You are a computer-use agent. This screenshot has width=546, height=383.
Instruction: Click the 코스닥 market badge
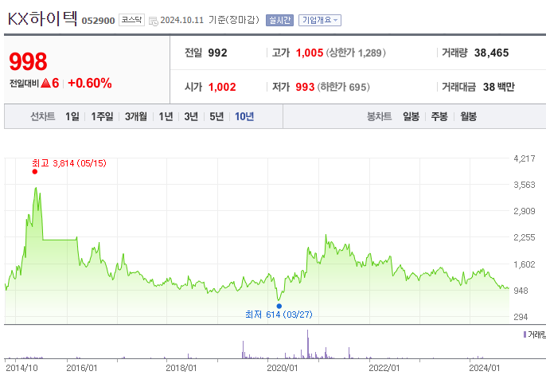[131, 20]
